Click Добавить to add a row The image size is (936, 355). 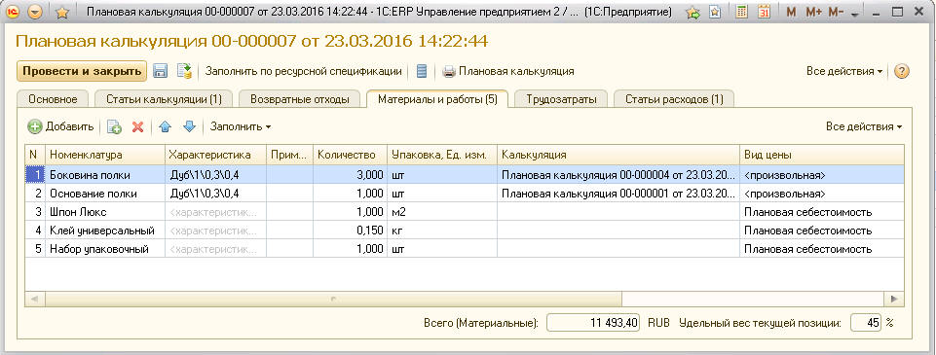coord(61,126)
